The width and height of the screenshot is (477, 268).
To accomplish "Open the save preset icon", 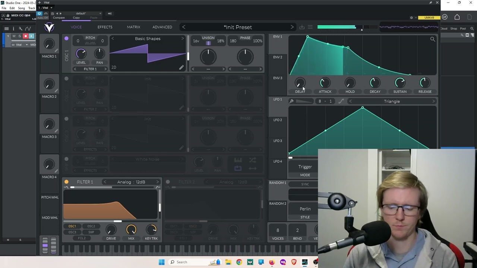I will click(x=302, y=27).
